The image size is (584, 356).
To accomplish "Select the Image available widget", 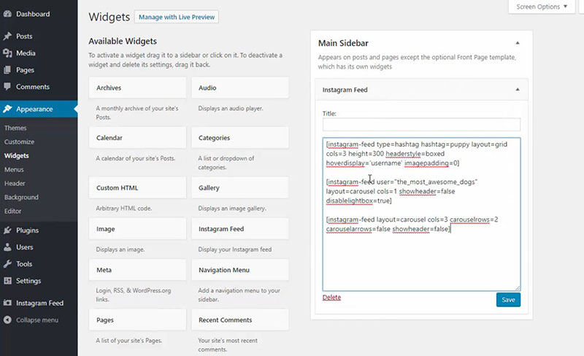I will 137,228.
